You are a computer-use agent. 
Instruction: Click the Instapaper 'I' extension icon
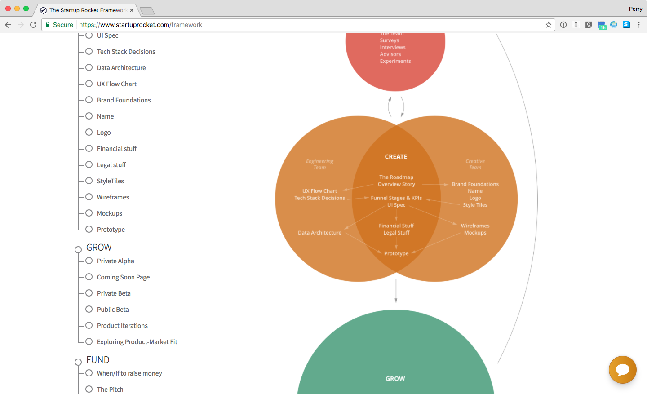[x=576, y=25]
